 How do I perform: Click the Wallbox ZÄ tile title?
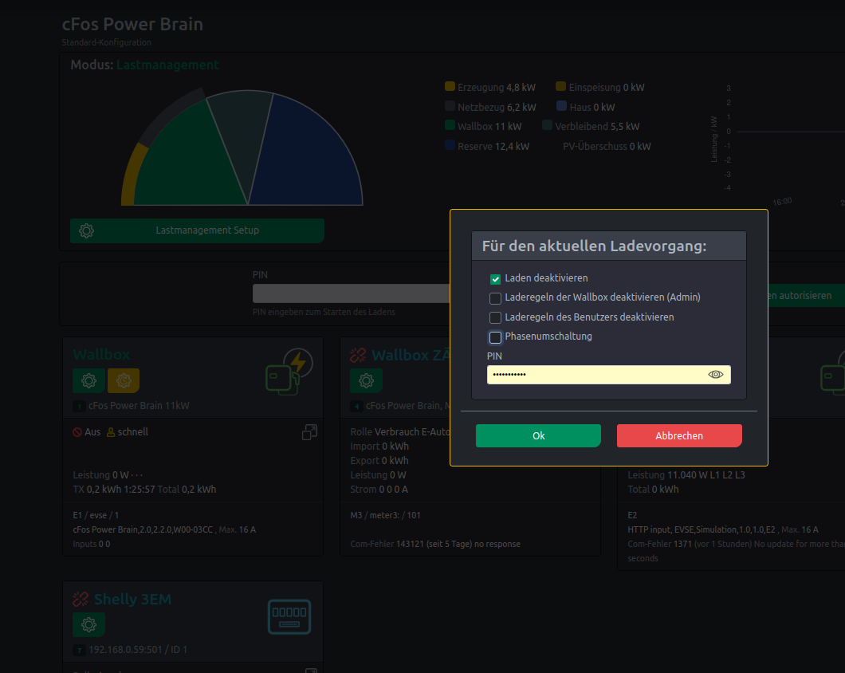411,355
